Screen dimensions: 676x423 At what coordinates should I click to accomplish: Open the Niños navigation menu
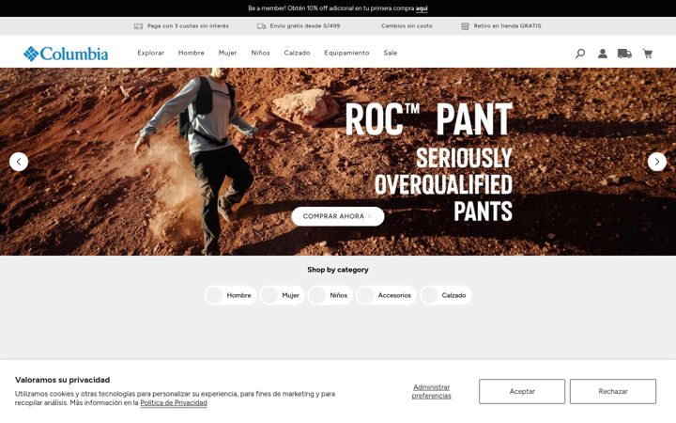point(260,53)
